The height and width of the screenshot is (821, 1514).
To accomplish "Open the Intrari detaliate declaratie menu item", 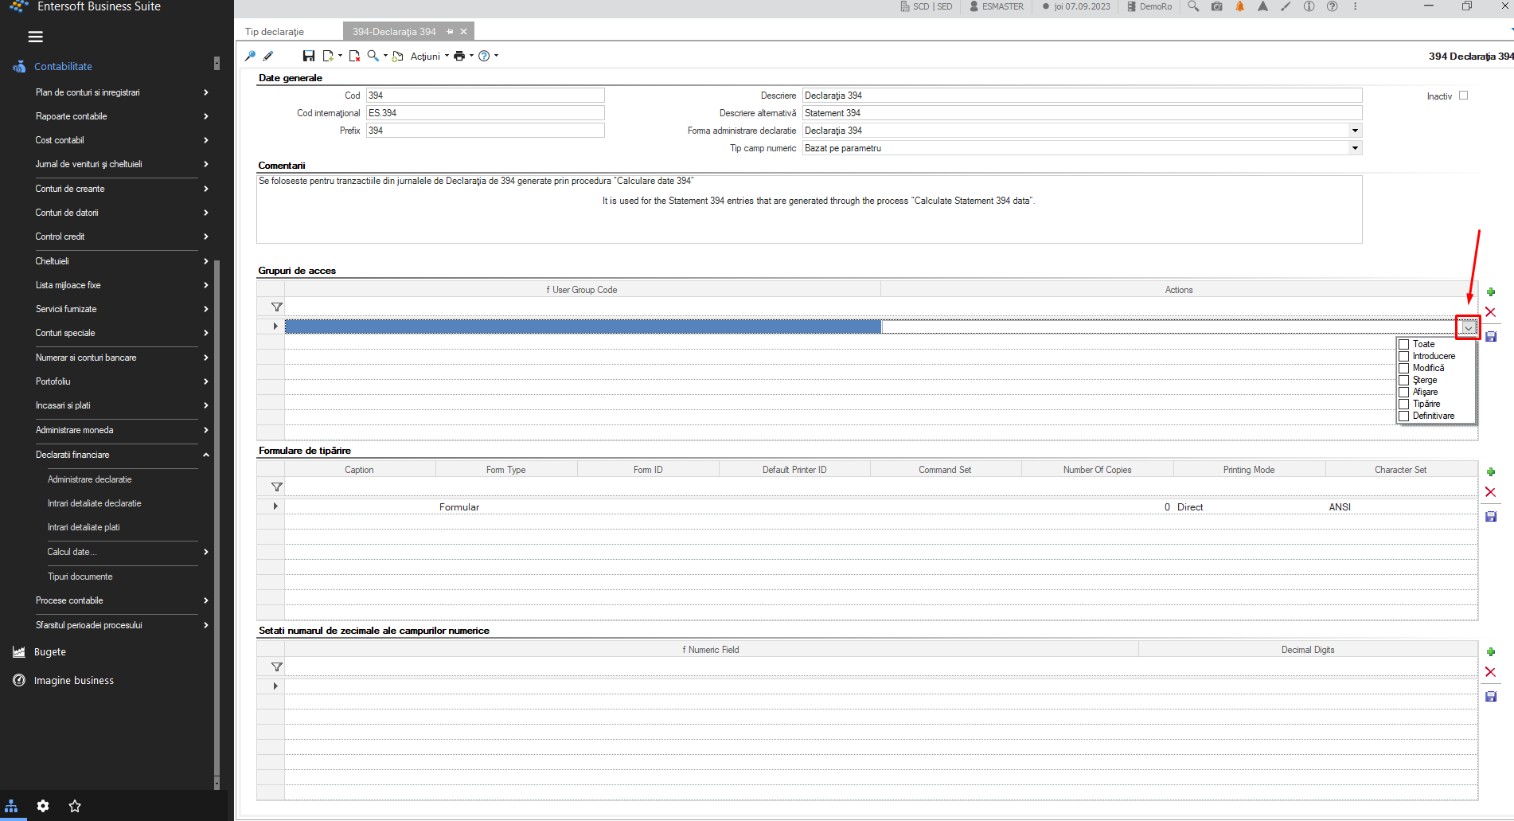I will click(x=94, y=503).
